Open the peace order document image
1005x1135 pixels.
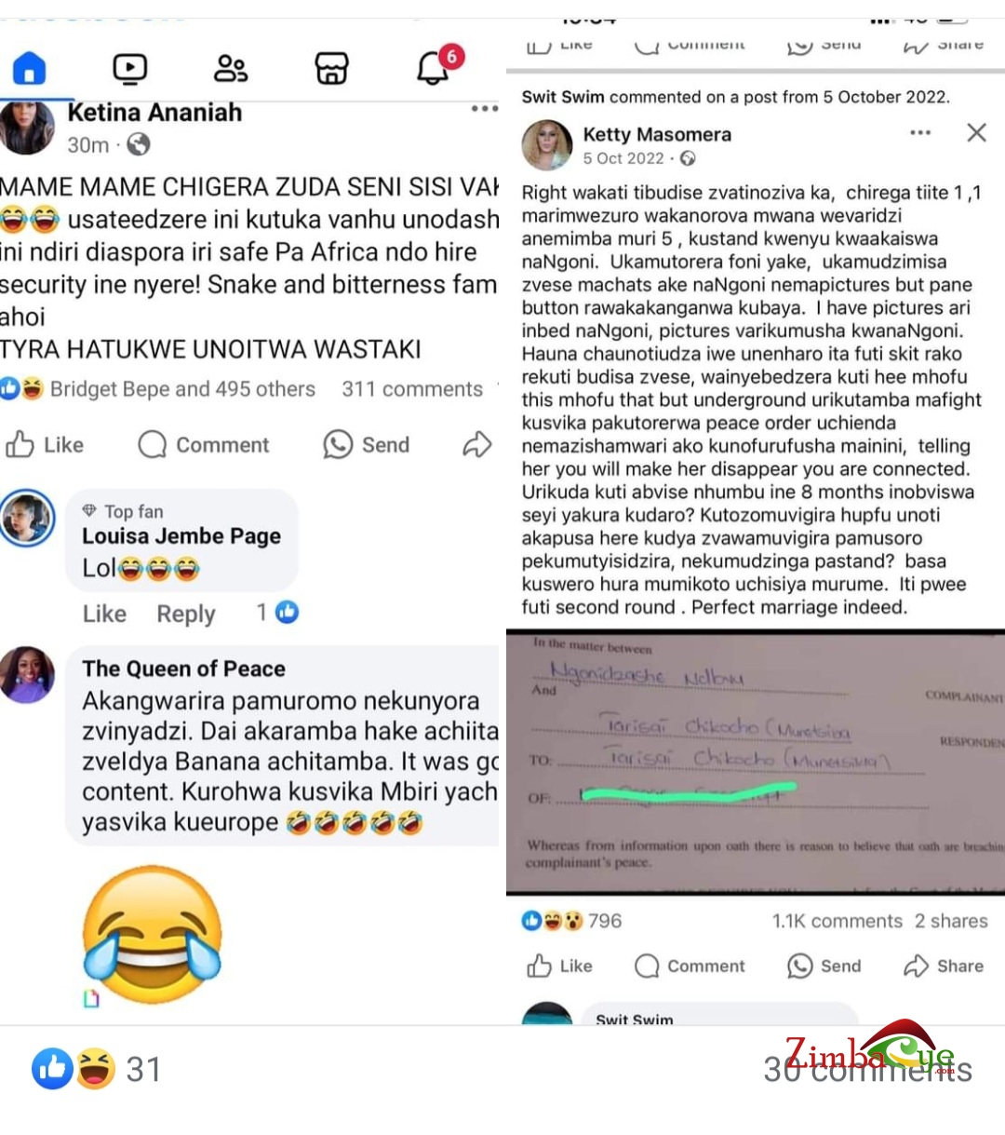[x=756, y=763]
